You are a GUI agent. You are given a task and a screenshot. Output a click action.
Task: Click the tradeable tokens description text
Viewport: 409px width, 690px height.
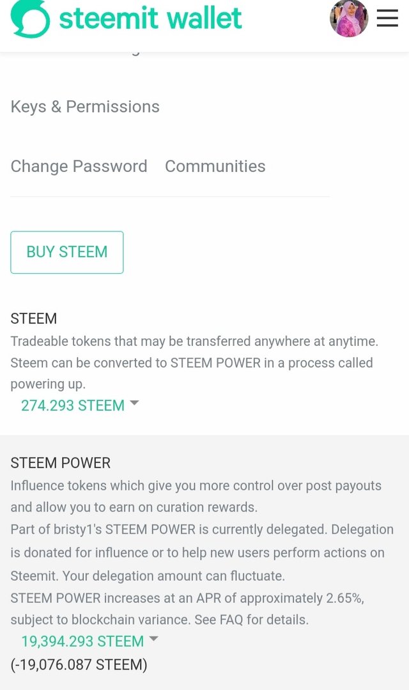[194, 341]
